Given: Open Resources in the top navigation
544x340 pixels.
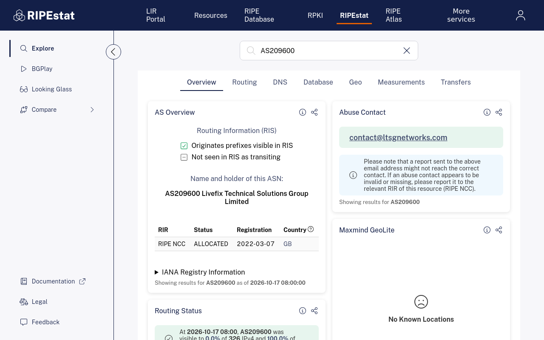Looking at the screenshot, I should click(x=211, y=15).
